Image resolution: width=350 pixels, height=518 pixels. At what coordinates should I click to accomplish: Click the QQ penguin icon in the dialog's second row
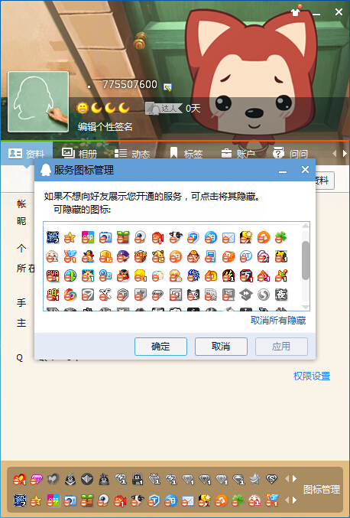pos(88,256)
